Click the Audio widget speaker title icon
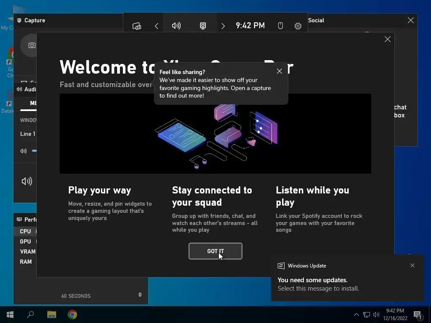431x323 pixels. click(x=19, y=89)
